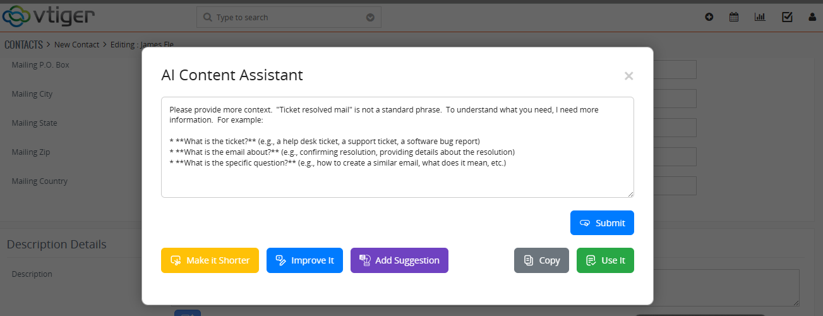Click the vtiger logo
Viewport: 823px width, 316px height.
tap(49, 15)
